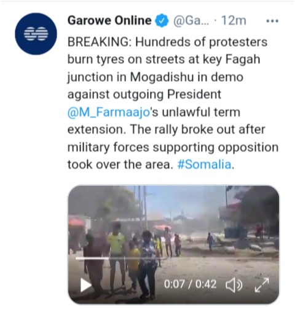Open the three-dot more options menu
The width and height of the screenshot is (295, 309).
coord(272,21)
